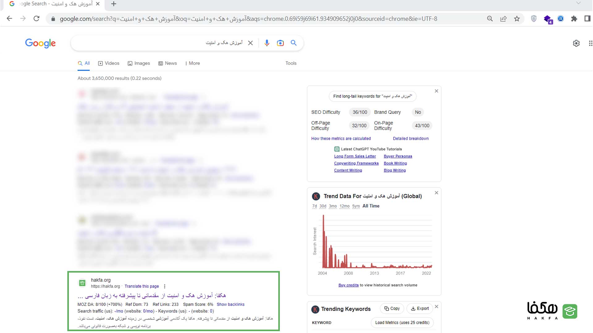Viewport: 593px width, 333px height.
Task: Select the All Time trend range
Action: coord(371,206)
